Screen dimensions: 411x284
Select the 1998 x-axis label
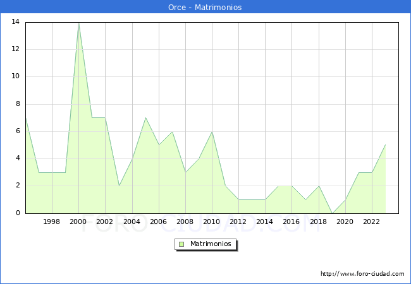pos(52,222)
